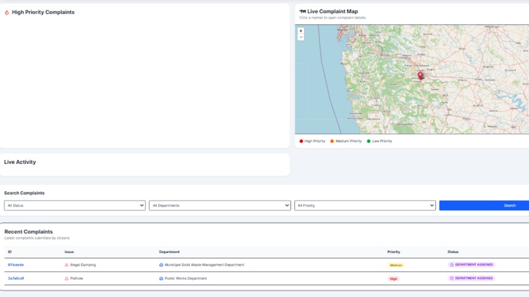Click the green Low Priority legend dot
The image size is (529, 297).
pyautogui.click(x=368, y=141)
